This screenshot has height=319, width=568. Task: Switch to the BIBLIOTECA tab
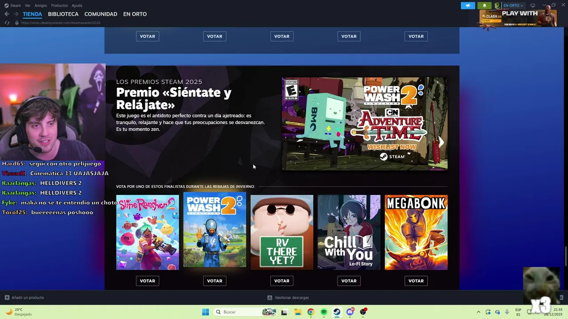click(63, 14)
